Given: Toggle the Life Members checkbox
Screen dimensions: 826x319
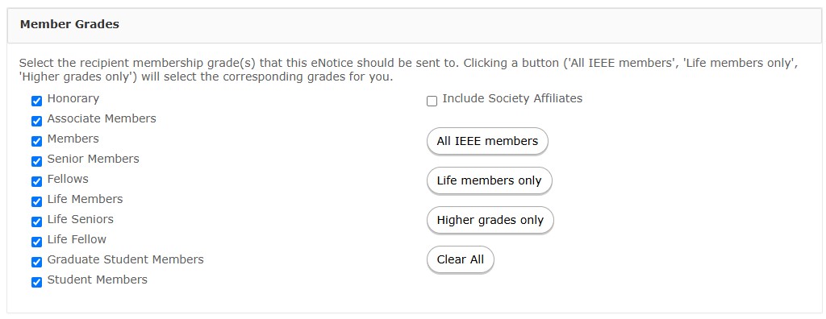Looking at the screenshot, I should pyautogui.click(x=36, y=201).
